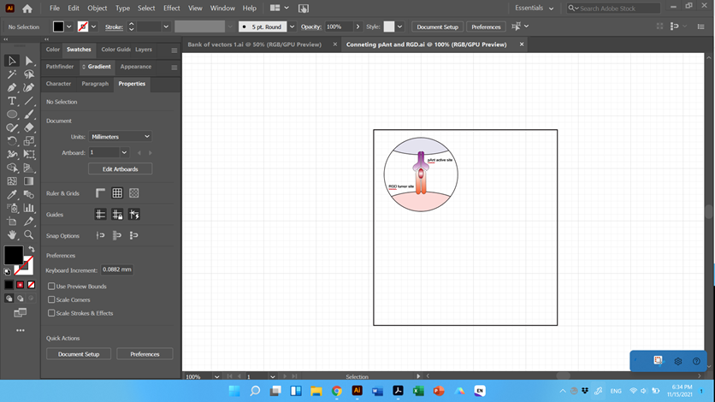Image resolution: width=715 pixels, height=402 pixels.
Task: Select the Perspective Grid tool
Action: (29, 168)
